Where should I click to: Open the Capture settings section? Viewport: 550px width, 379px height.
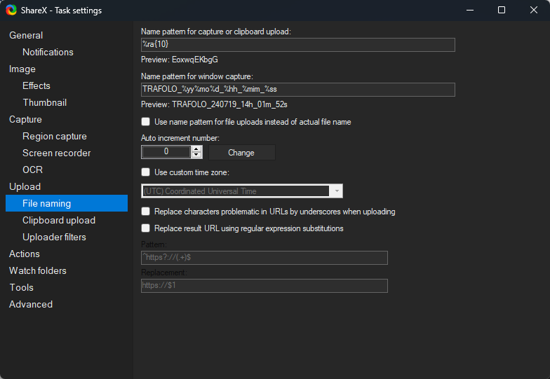coord(25,119)
